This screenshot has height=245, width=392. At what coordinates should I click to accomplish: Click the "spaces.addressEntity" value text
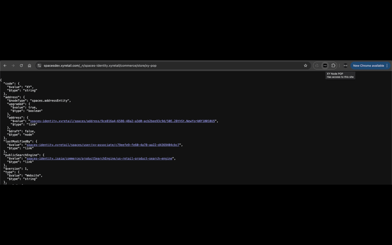50,100
